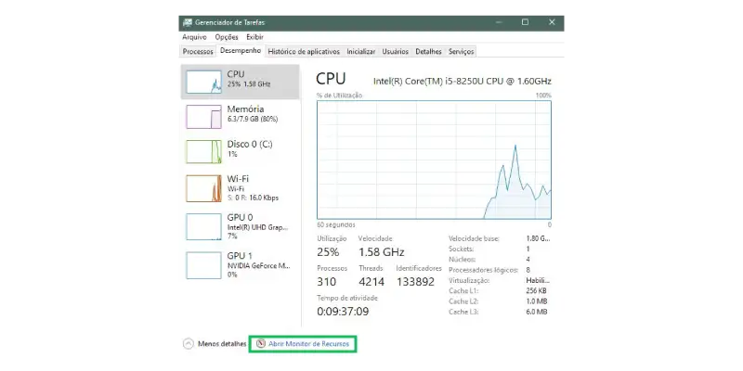Screen dimensions: 743x371
Task: Select the GPU 1 NVIDIA graph icon
Action: point(203,264)
